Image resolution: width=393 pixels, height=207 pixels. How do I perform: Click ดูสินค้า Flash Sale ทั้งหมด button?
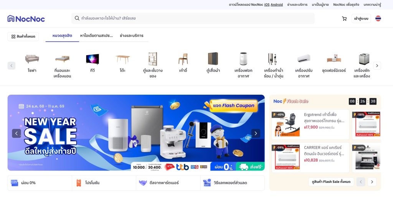[x=331, y=182]
